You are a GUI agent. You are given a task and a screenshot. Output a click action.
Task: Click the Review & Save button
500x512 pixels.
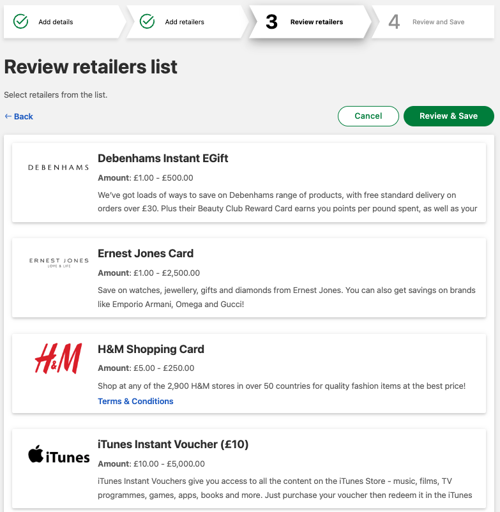click(448, 116)
